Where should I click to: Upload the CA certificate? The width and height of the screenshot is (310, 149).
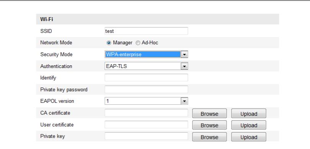coord(249,113)
